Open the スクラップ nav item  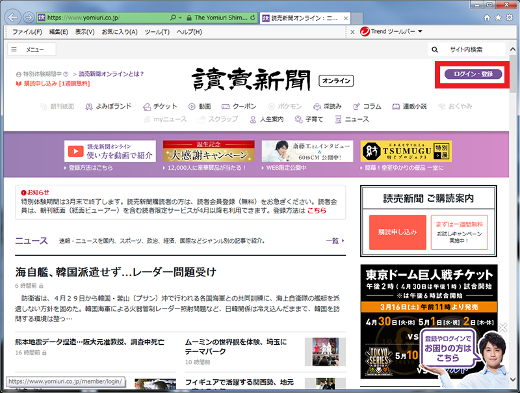pyautogui.click(x=218, y=119)
